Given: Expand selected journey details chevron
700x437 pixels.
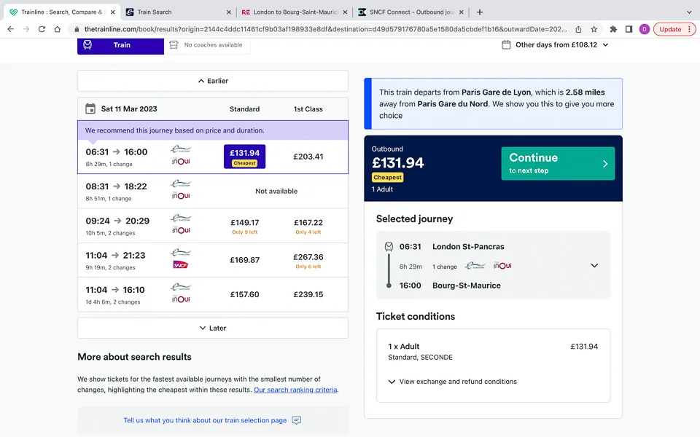Looking at the screenshot, I should (x=594, y=265).
